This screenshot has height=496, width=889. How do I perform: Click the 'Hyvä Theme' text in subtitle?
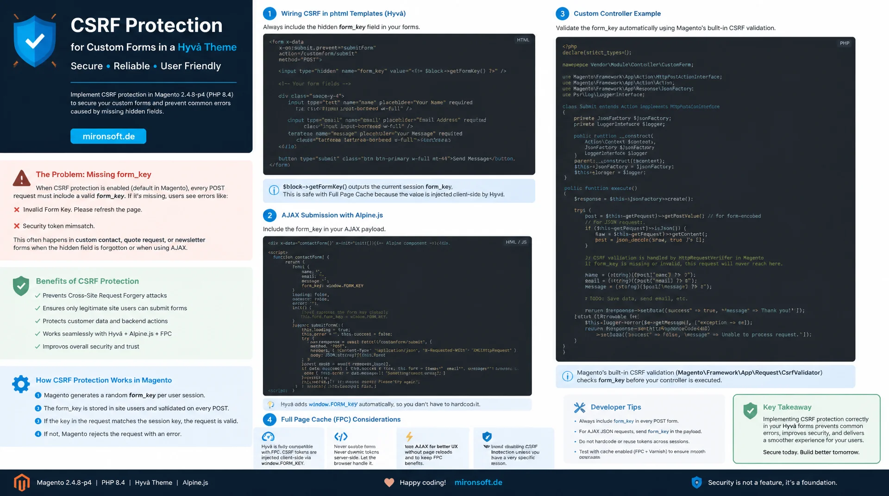pyautogui.click(x=207, y=47)
